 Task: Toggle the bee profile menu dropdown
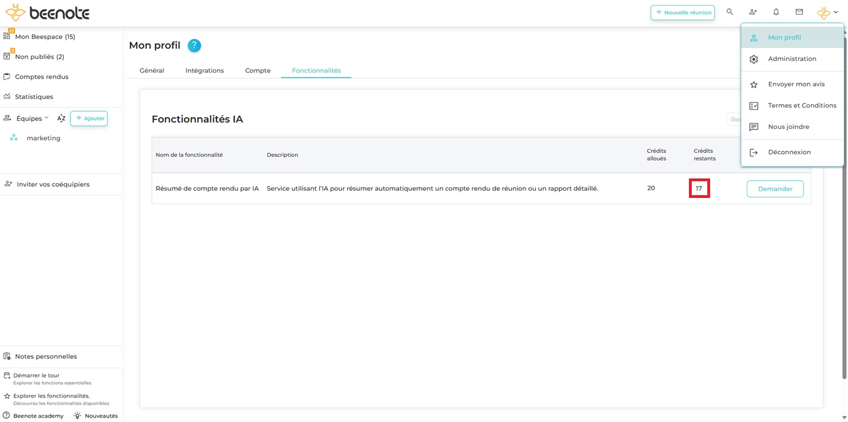[827, 12]
